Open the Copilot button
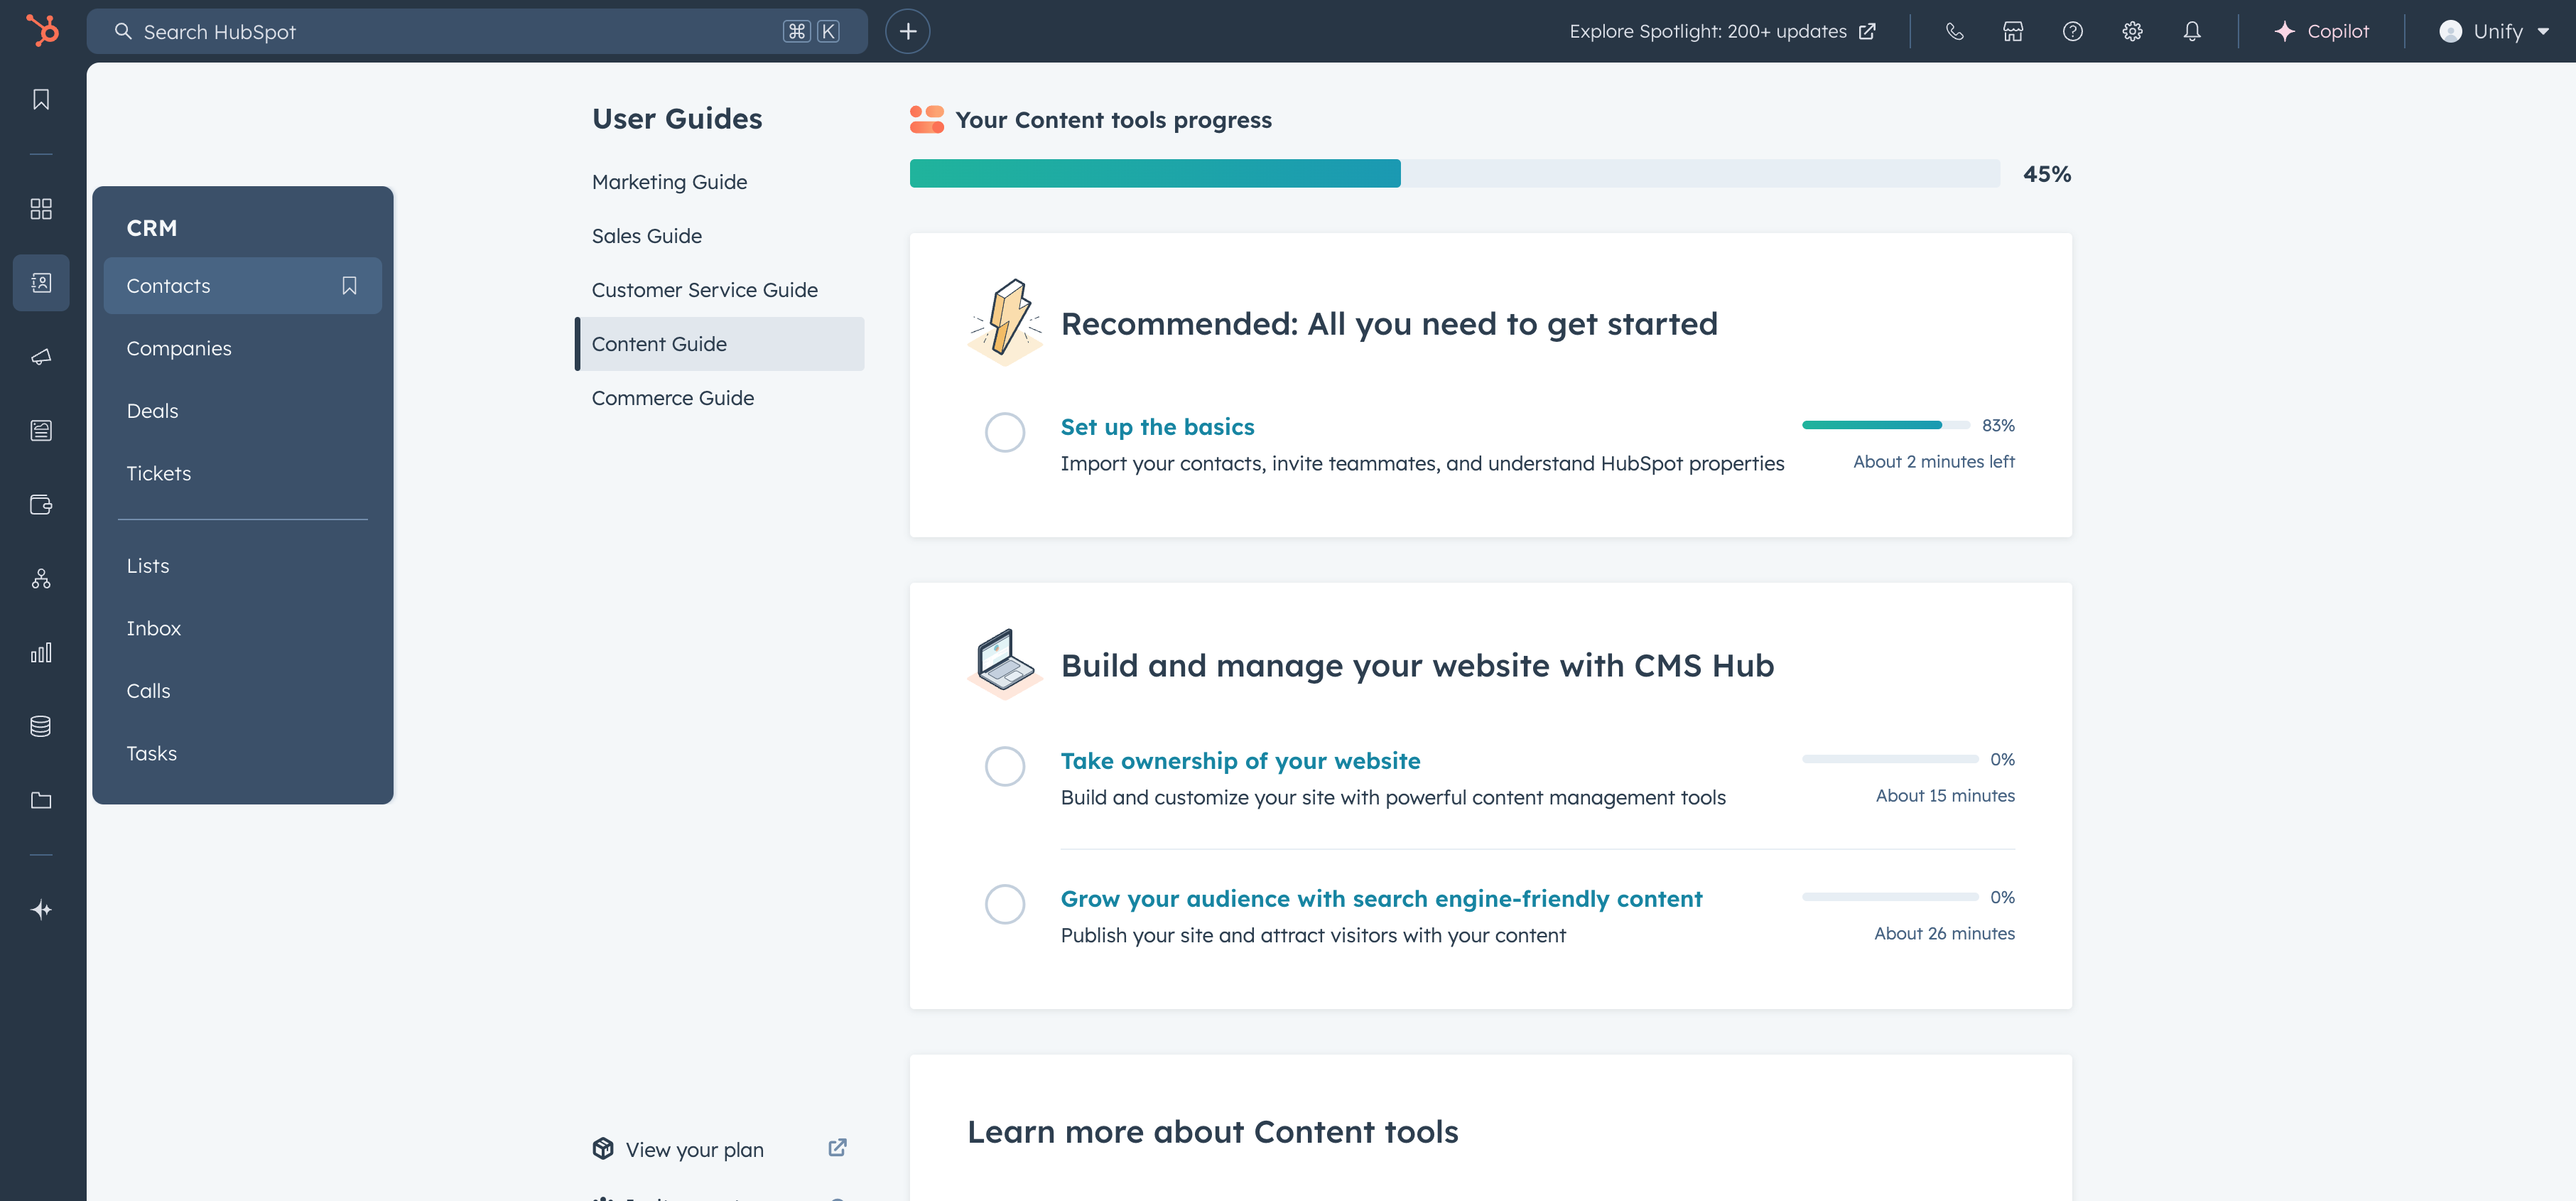The image size is (2576, 1201). pyautogui.click(x=2321, y=31)
